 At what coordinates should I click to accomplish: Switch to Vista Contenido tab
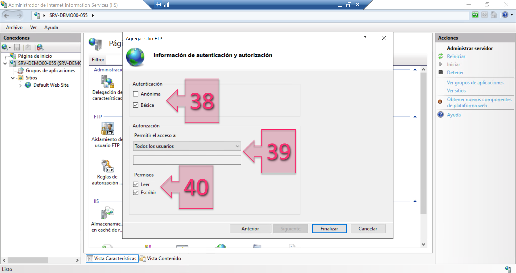(160, 258)
